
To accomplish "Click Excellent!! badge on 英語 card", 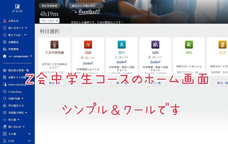I will pyautogui.click(x=88, y=63).
